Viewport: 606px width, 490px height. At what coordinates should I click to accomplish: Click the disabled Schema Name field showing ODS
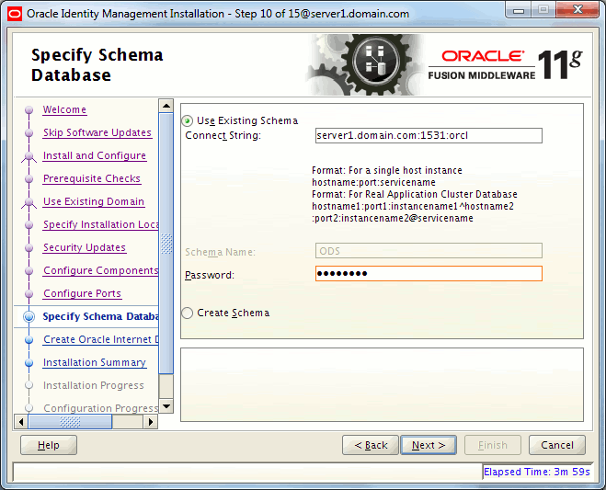coord(429,251)
